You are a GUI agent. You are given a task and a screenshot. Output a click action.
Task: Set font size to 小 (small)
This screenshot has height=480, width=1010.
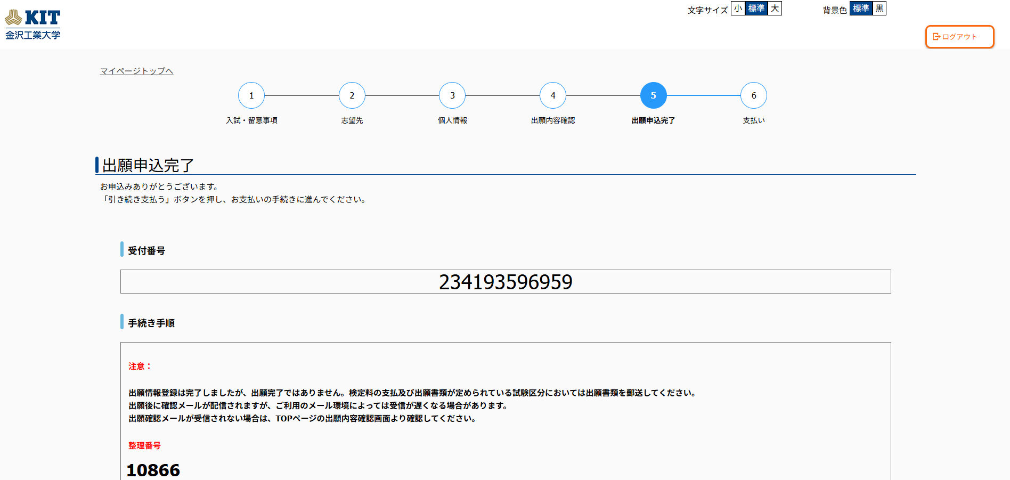(x=738, y=9)
